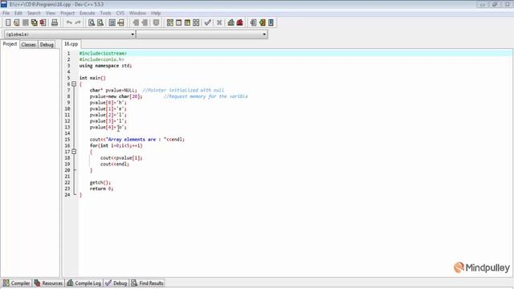
Task: Click the comment '//Pointer initialized with null'
Action: [183, 90]
